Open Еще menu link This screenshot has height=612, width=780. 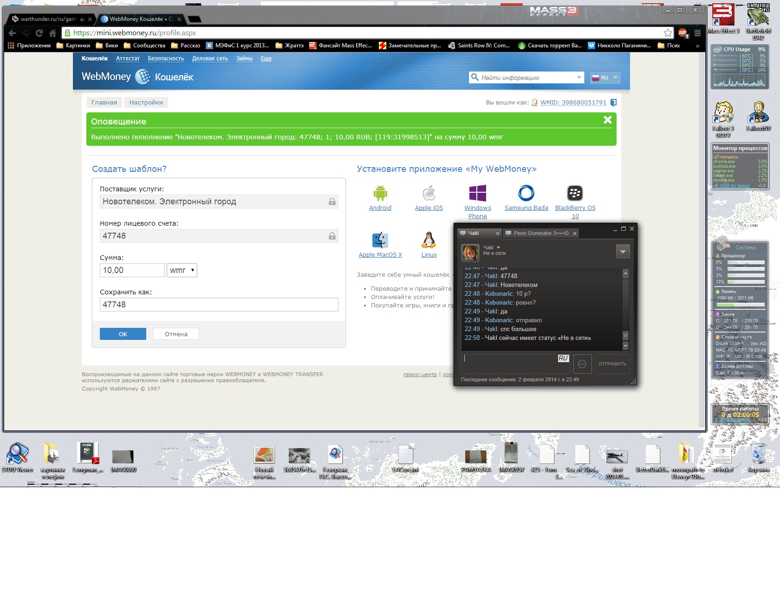[266, 59]
